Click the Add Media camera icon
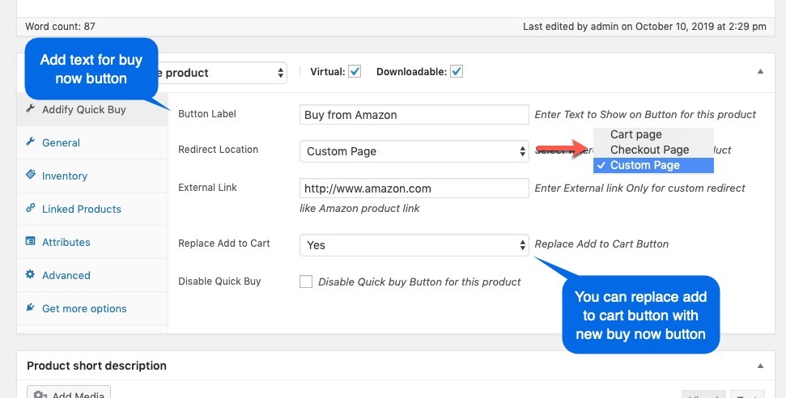Image resolution: width=786 pixels, height=398 pixels. [x=40, y=394]
